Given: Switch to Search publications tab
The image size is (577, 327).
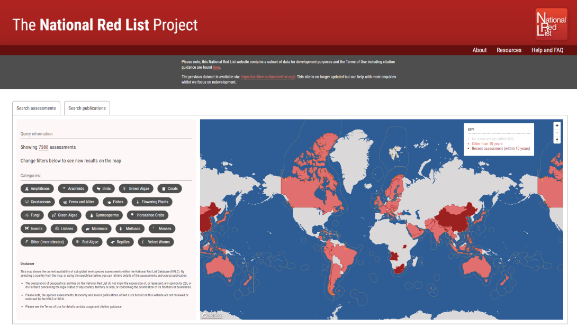Looking at the screenshot, I should [87, 108].
